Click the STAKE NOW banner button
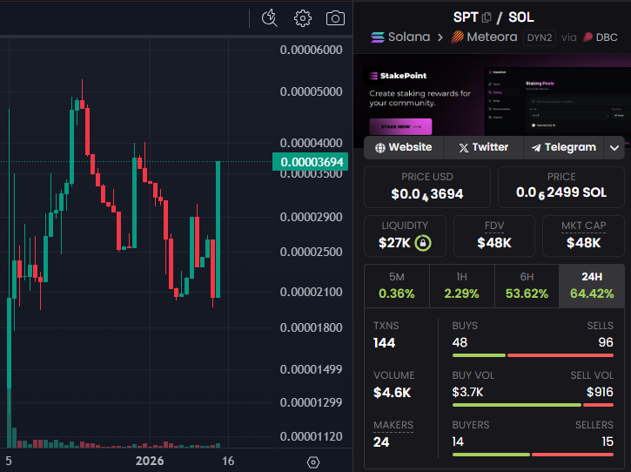Screen dimensions: 631x472 click(400, 126)
